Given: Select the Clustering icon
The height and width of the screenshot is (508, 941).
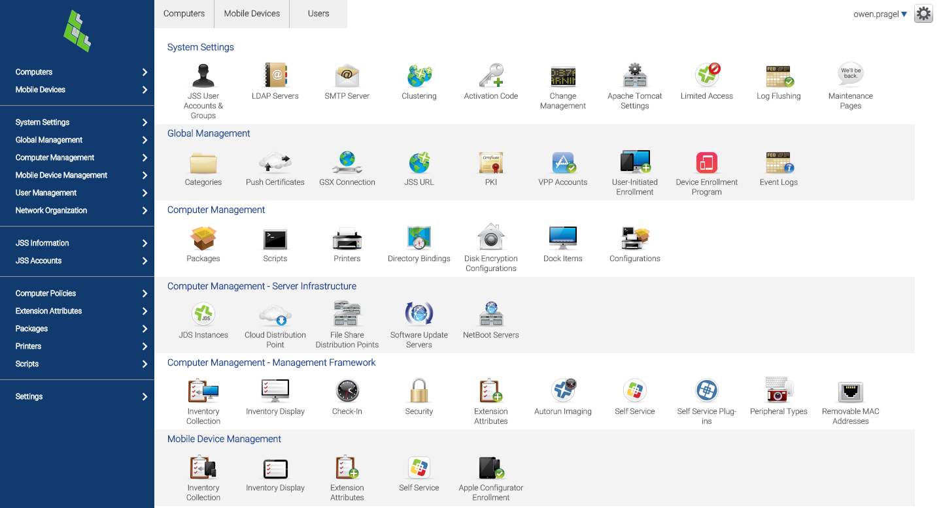Looking at the screenshot, I should click(419, 76).
